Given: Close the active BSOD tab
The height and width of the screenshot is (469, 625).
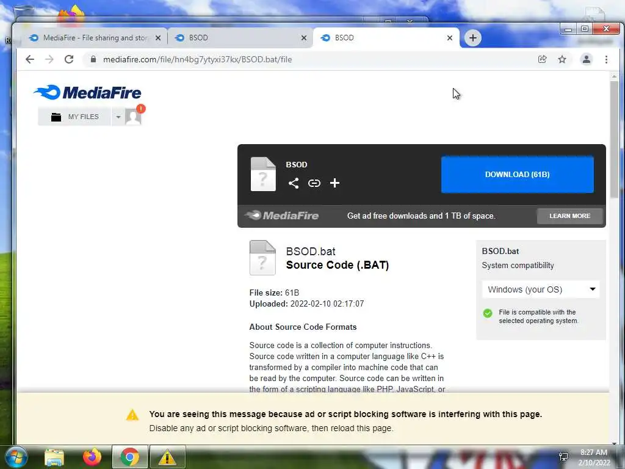Looking at the screenshot, I should tap(450, 38).
